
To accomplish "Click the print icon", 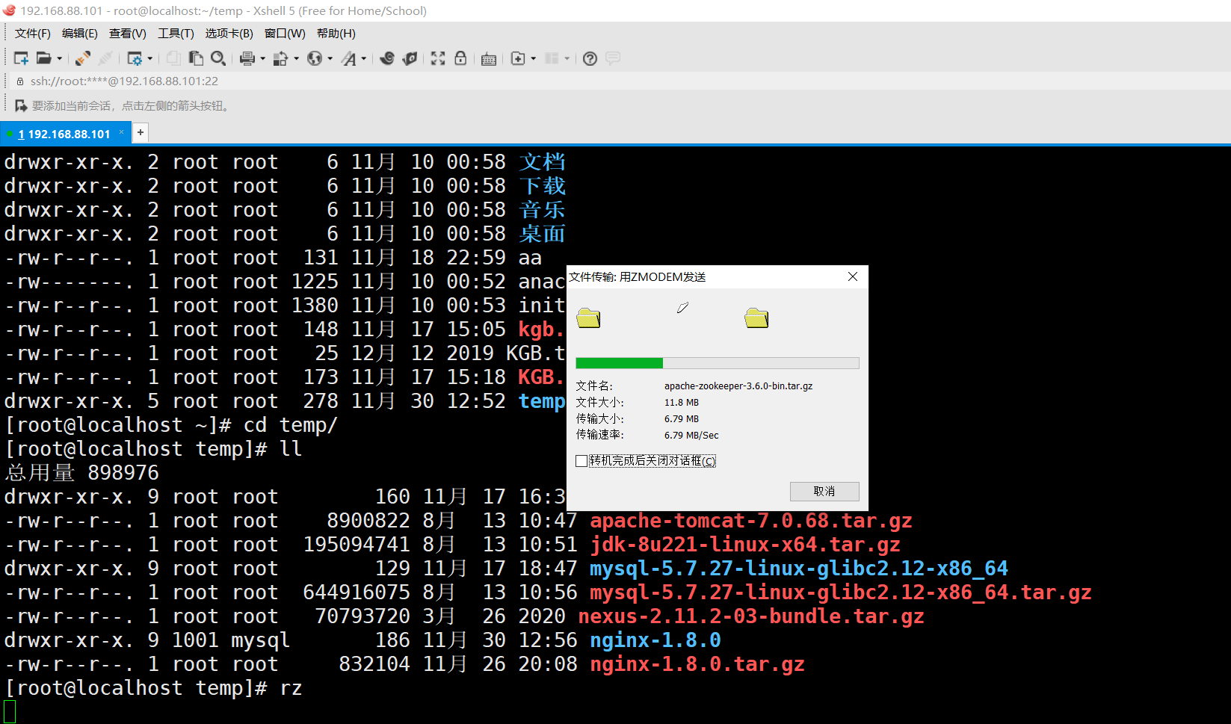I will tap(247, 58).
